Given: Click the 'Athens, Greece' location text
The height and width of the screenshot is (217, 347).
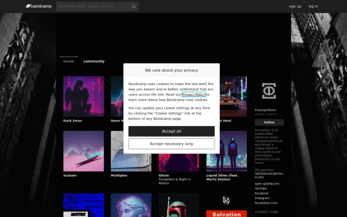Looking at the screenshot, I should [x=266, y=114].
